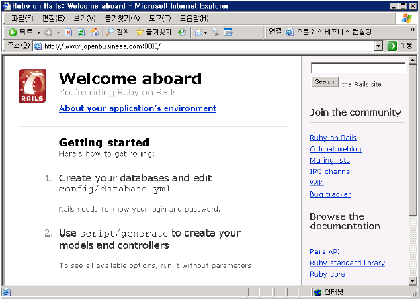
Task: Open the Ruby core link
Action: click(327, 274)
